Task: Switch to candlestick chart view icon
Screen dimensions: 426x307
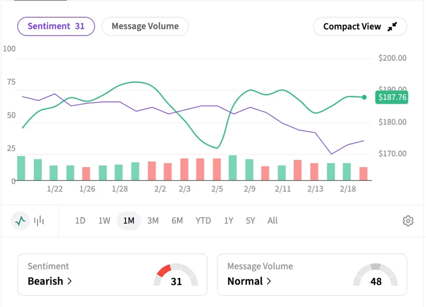Action: (39, 221)
